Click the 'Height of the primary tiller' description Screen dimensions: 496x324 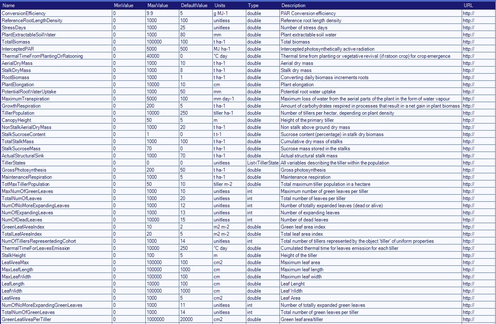(370, 120)
